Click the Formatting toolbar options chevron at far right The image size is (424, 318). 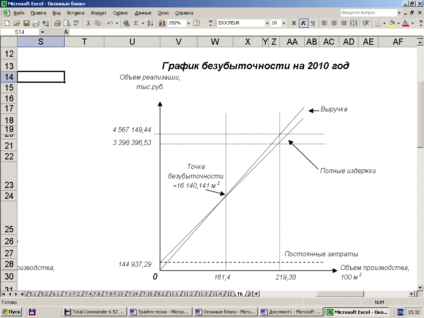click(421, 23)
